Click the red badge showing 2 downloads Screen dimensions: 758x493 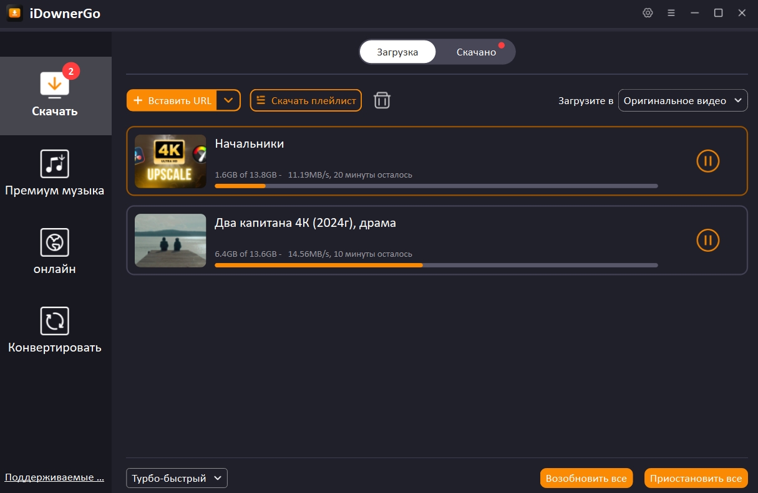point(70,72)
